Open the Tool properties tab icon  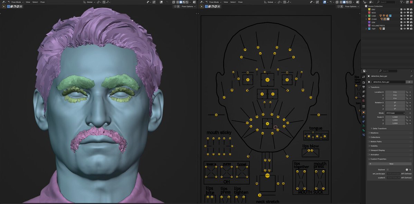(x=364, y=76)
